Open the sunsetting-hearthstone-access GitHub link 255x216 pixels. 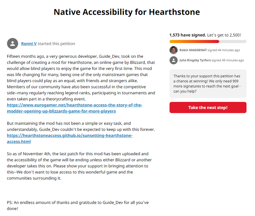pyautogui.click(x=69, y=138)
